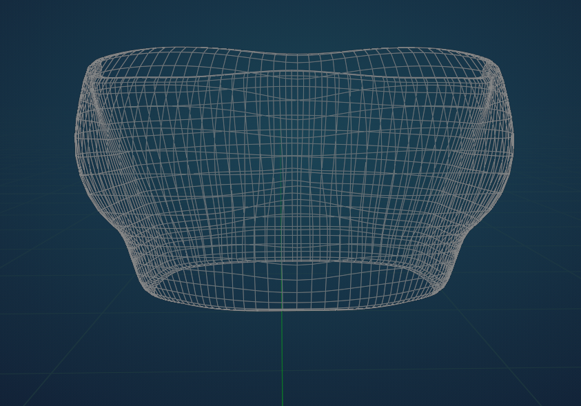Select the wireframe bowl mesh object
This screenshot has width=581, height=406.
294,179
